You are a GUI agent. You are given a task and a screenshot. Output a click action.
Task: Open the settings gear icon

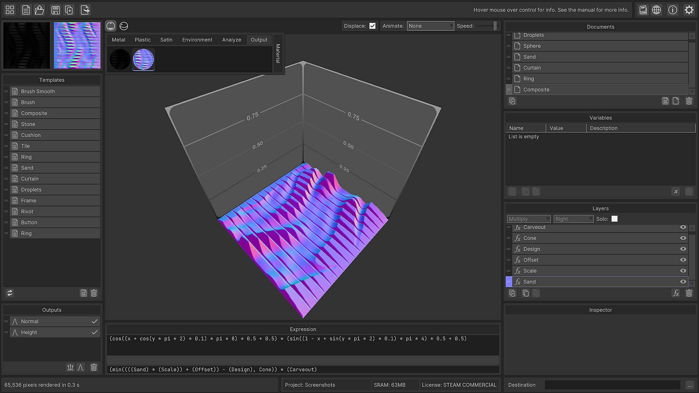pos(689,10)
